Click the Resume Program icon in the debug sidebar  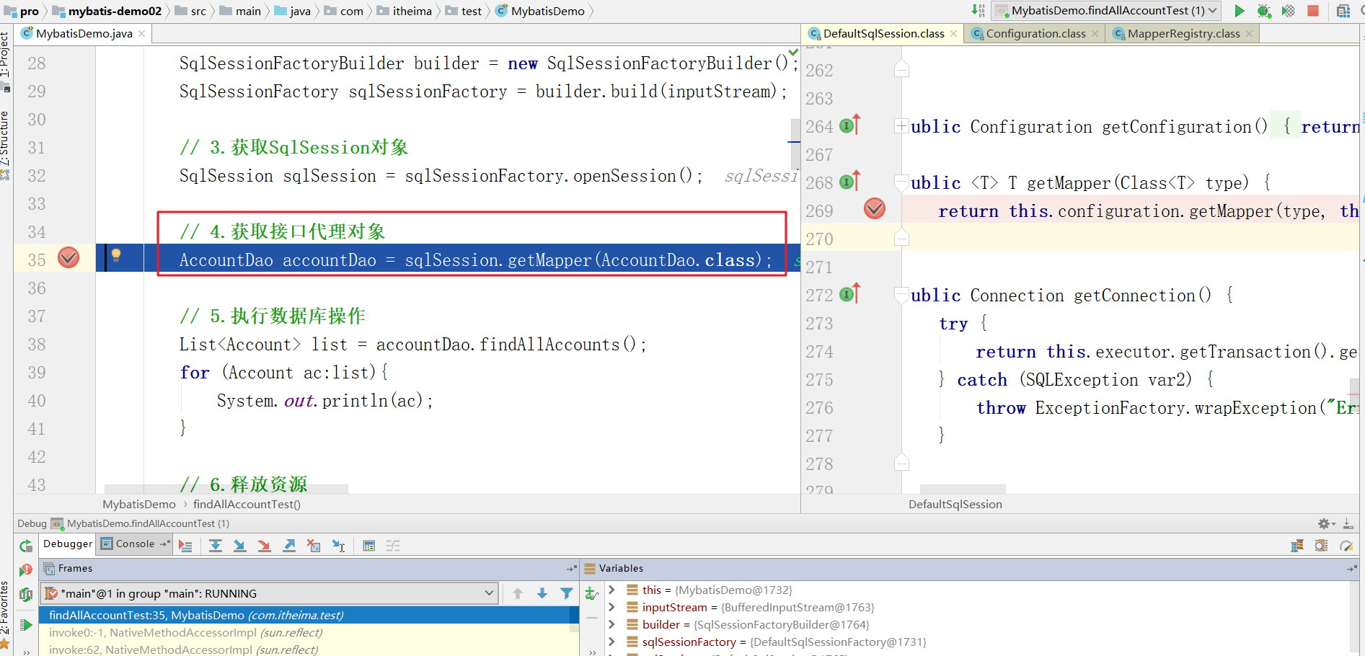(26, 625)
